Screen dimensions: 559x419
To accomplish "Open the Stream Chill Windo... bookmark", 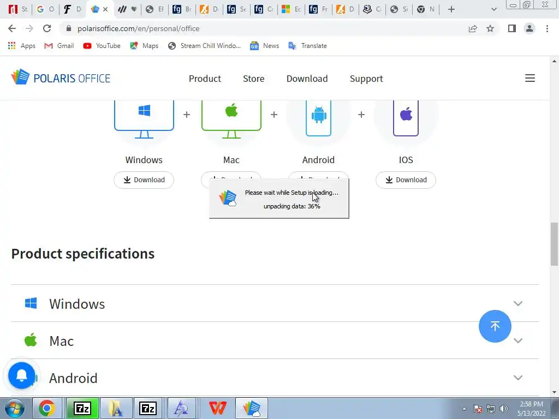I will (x=204, y=46).
